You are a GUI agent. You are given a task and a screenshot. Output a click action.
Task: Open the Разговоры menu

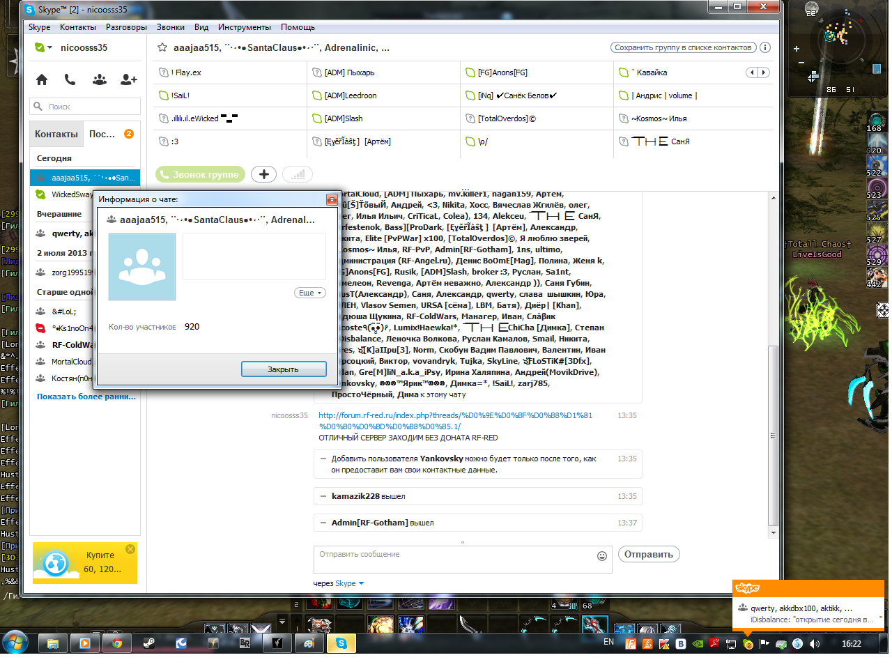click(126, 27)
